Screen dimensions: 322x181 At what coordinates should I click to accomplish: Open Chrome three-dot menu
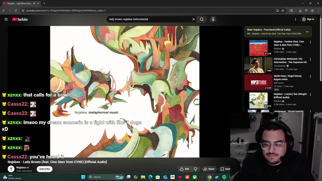click(318, 11)
